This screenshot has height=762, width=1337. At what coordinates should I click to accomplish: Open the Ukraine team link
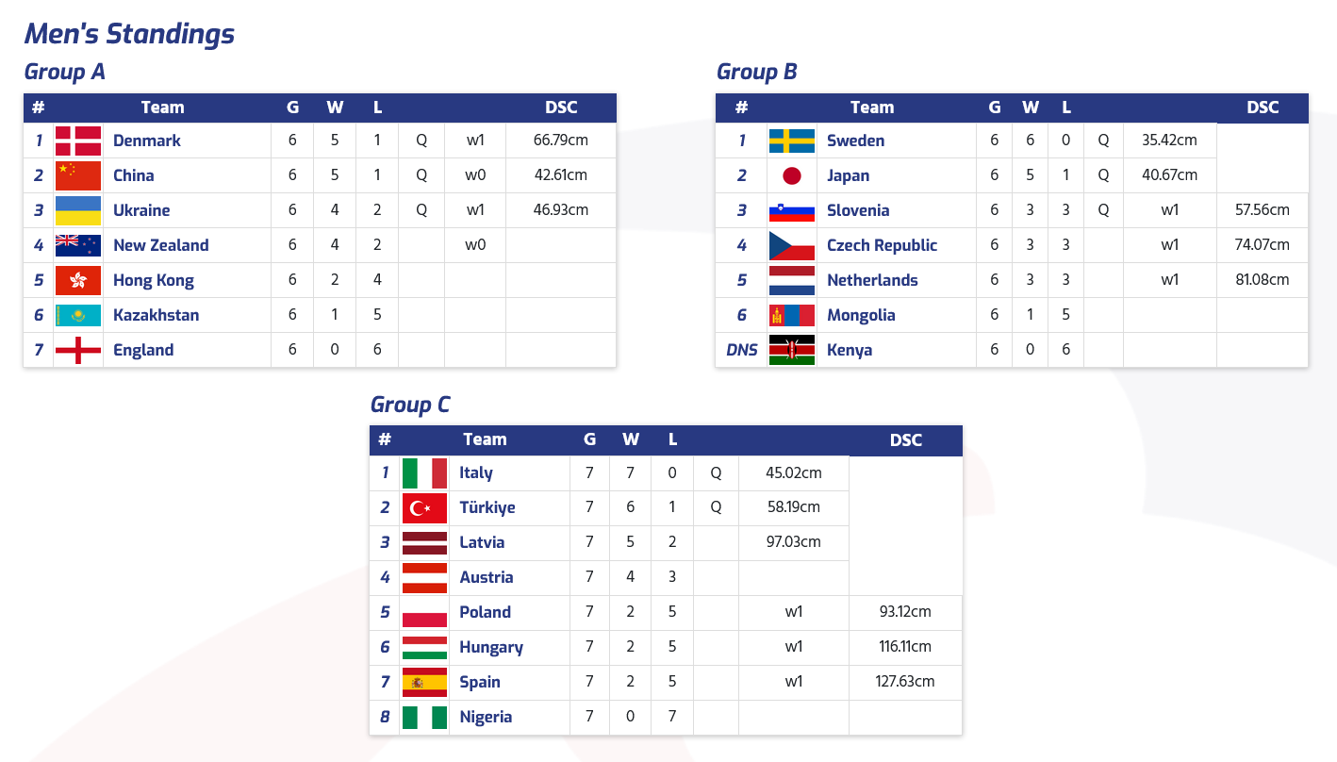[x=141, y=210]
